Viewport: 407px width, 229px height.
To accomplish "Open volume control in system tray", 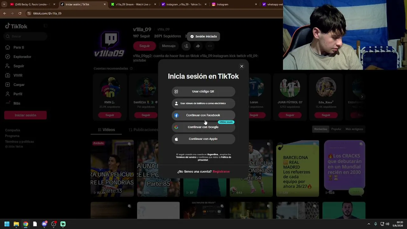I will pyautogui.click(x=387, y=224).
